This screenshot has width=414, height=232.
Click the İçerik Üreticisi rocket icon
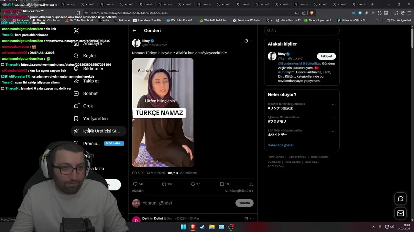(76, 131)
